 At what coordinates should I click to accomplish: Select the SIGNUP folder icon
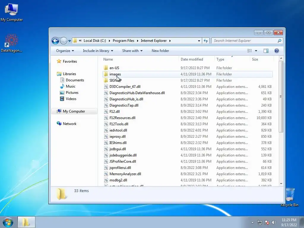pos(106,80)
